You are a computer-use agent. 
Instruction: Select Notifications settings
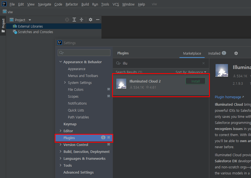(x=77, y=103)
